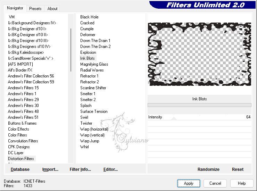Choose the Deformer filter
Screen dimensions: 257x191
click(x=88, y=35)
